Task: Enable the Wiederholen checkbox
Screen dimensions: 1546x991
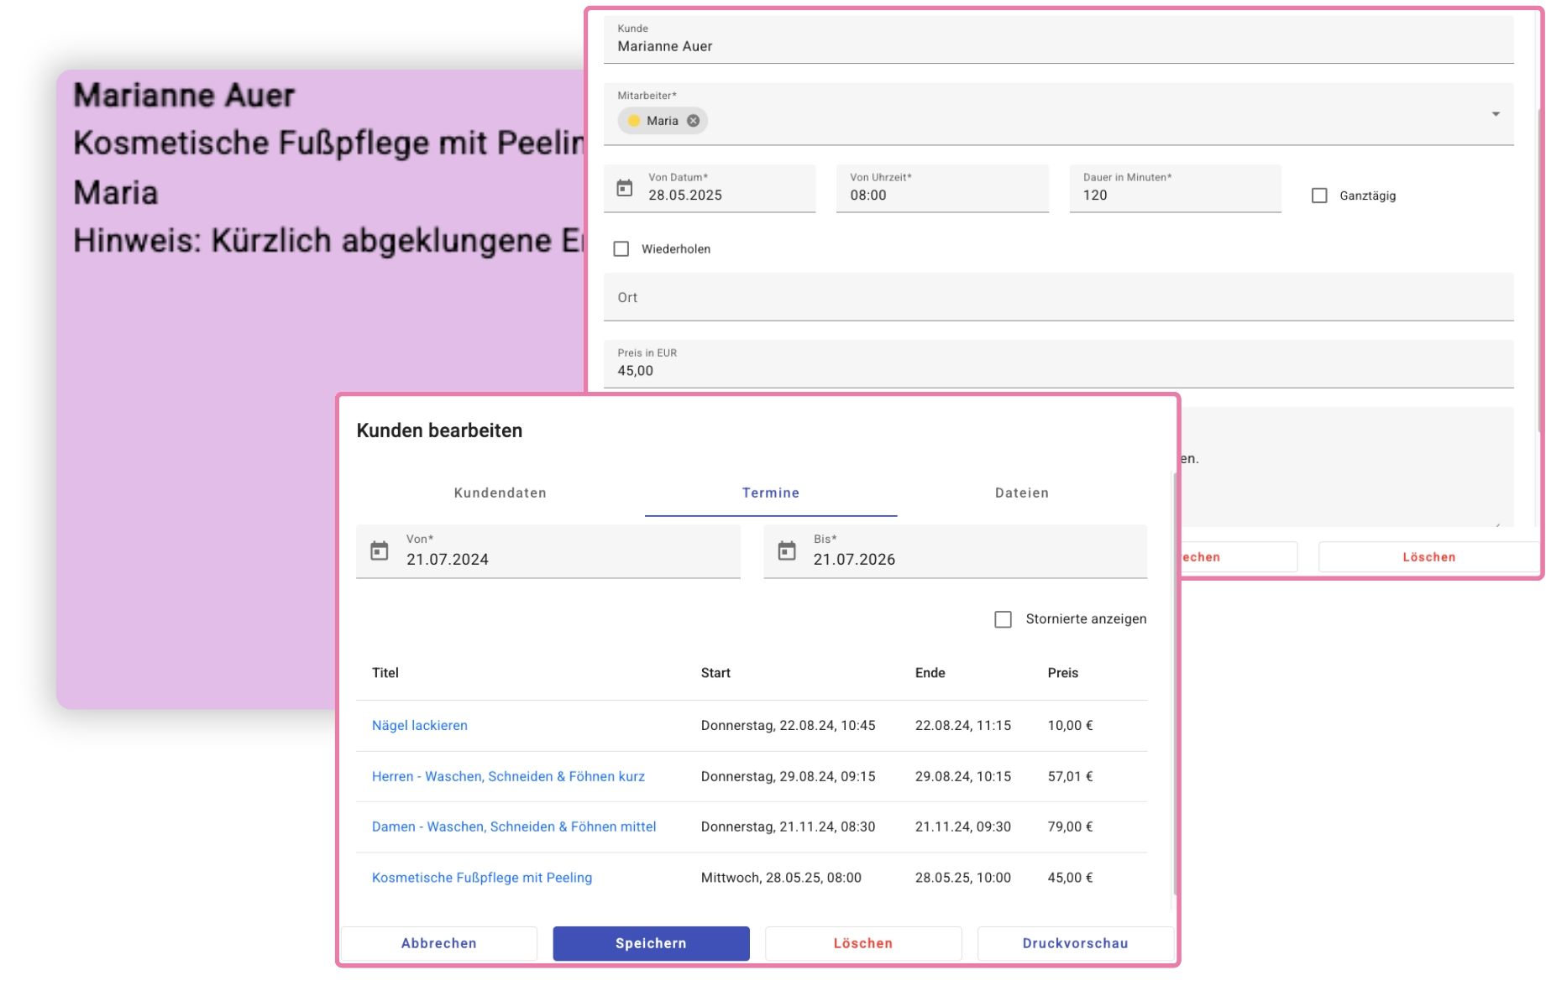Action: pos(621,248)
